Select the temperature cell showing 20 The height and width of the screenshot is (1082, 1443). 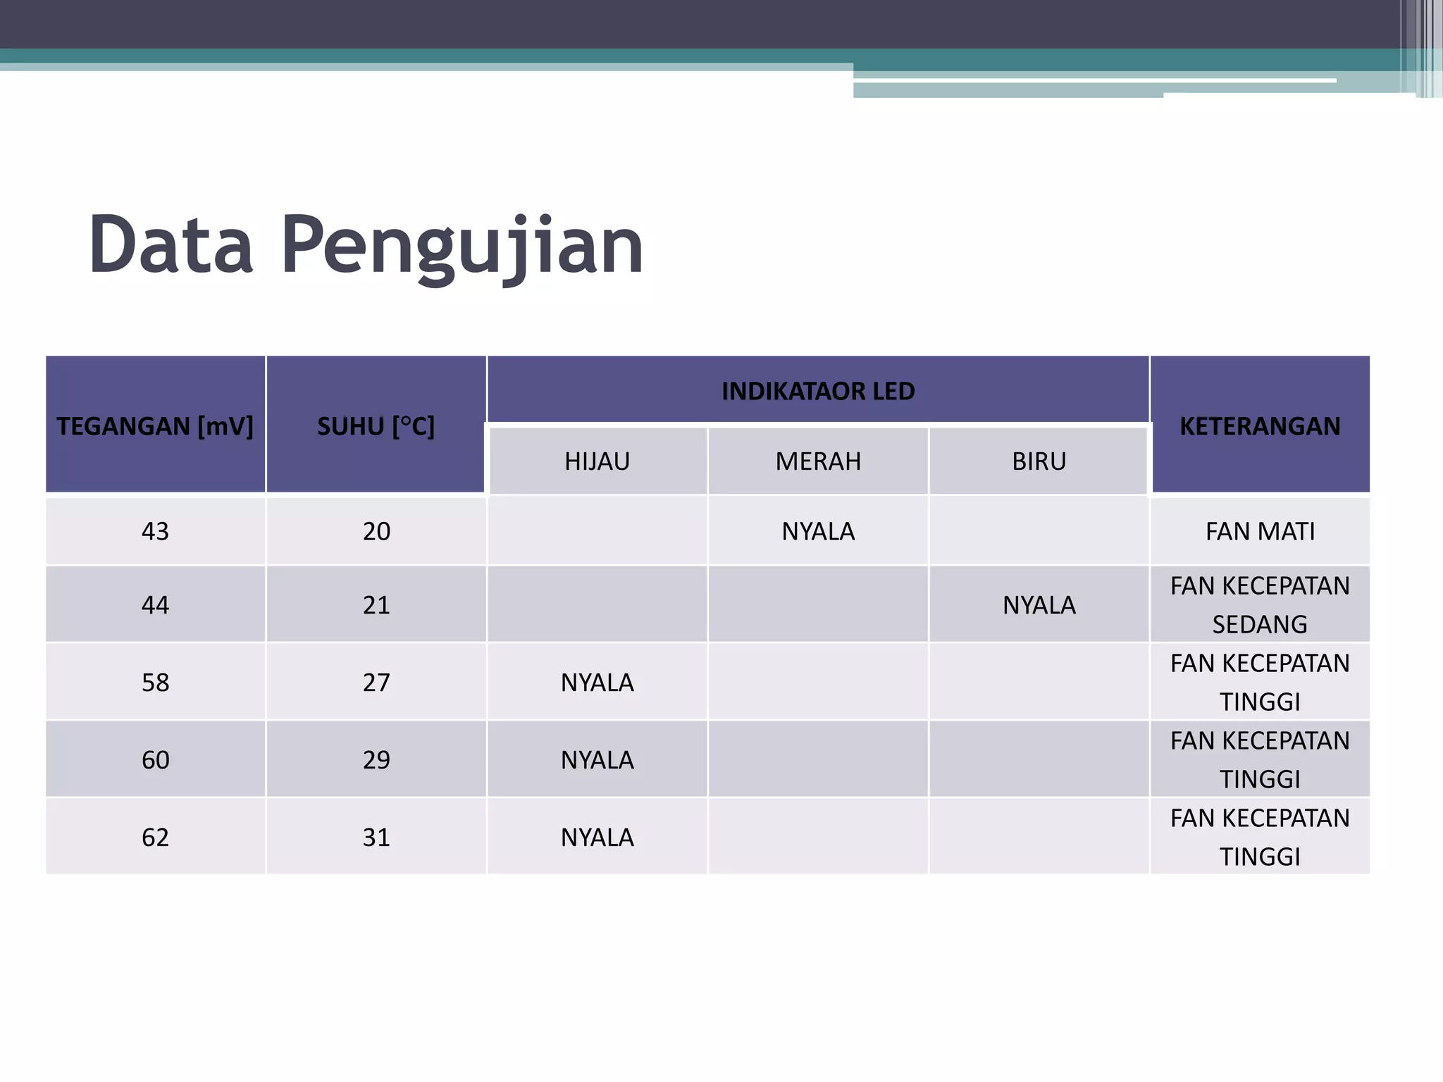(x=376, y=531)
